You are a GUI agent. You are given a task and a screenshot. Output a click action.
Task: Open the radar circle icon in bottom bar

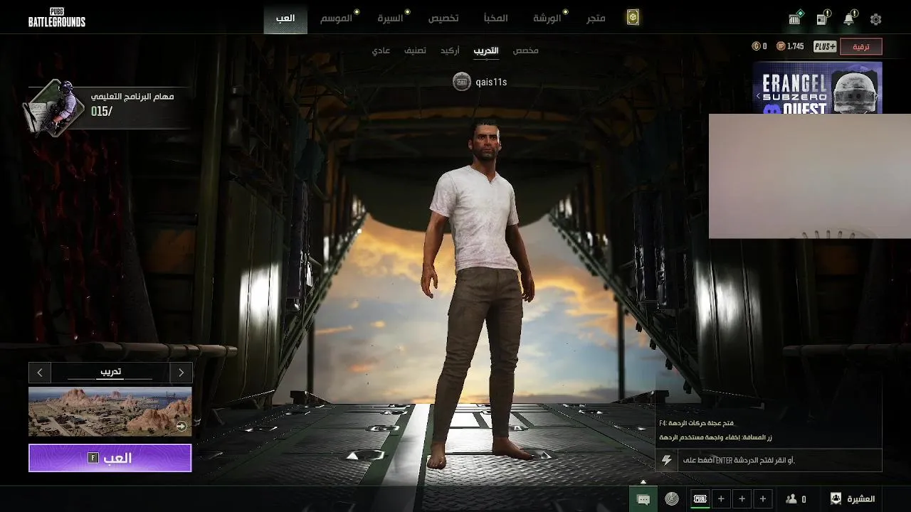coord(672,499)
